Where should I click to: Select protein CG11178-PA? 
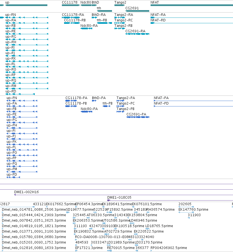[71, 101]
